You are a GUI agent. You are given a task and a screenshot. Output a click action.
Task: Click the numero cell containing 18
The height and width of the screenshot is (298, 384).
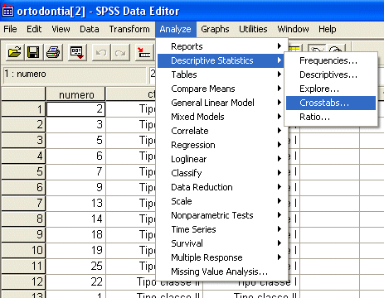[75, 234]
